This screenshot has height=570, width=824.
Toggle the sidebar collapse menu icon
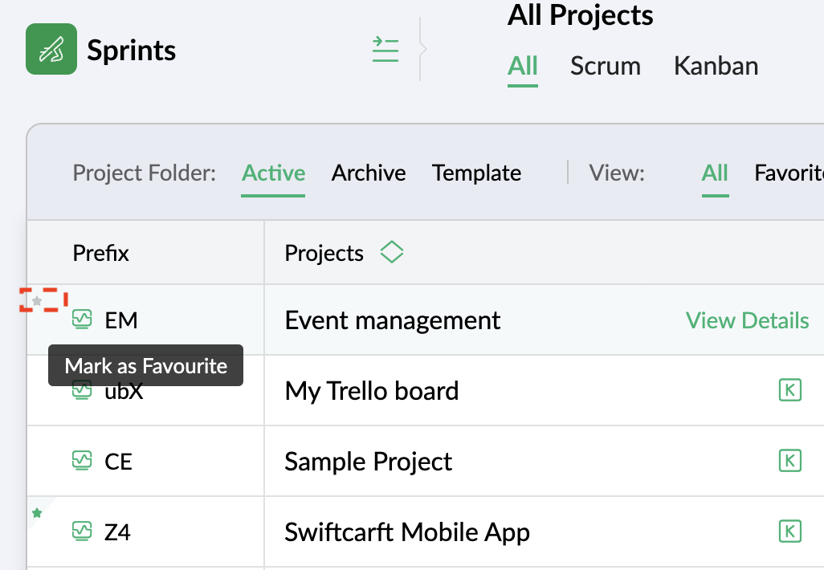385,50
